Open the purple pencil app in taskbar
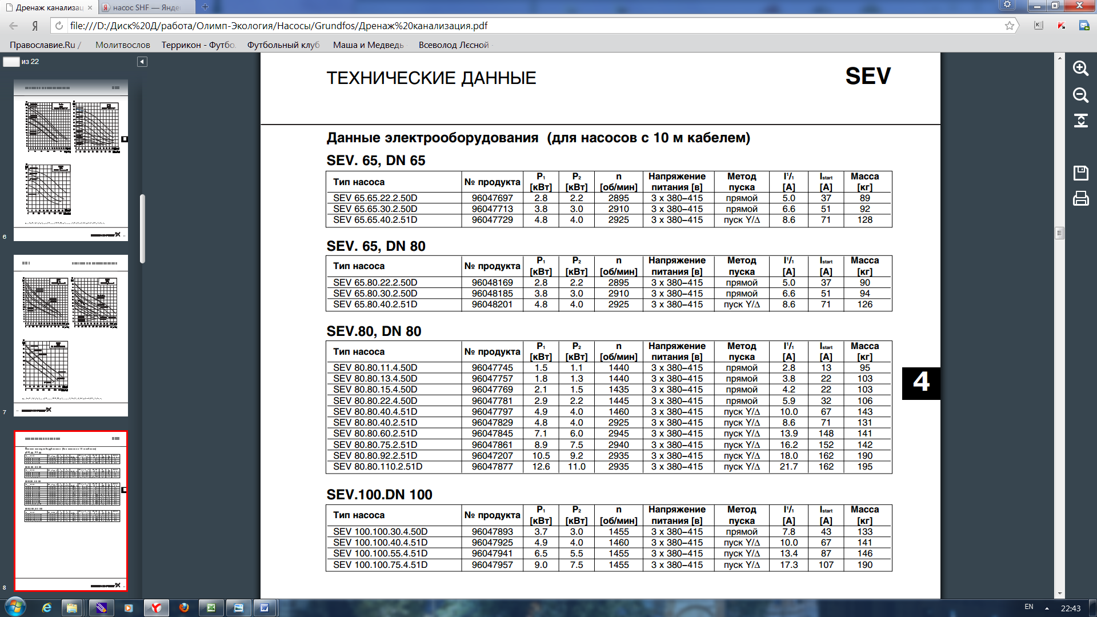This screenshot has width=1097, height=617. [x=101, y=608]
